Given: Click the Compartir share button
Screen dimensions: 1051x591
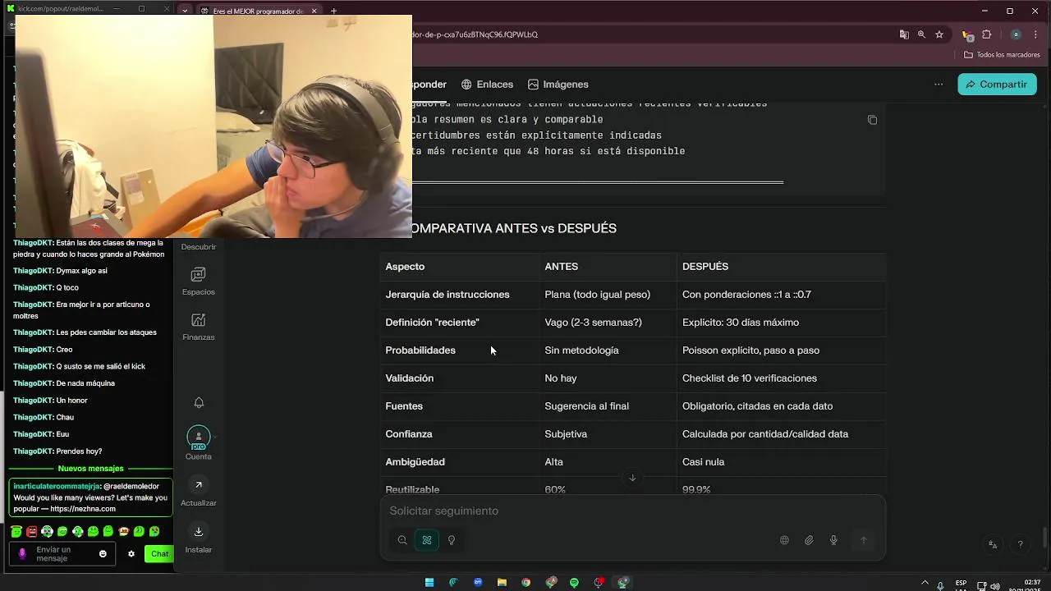Looking at the screenshot, I should coord(997,85).
